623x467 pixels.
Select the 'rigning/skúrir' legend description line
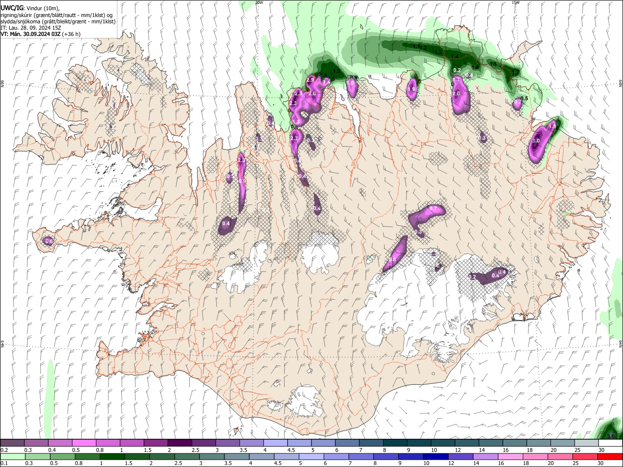57,15
